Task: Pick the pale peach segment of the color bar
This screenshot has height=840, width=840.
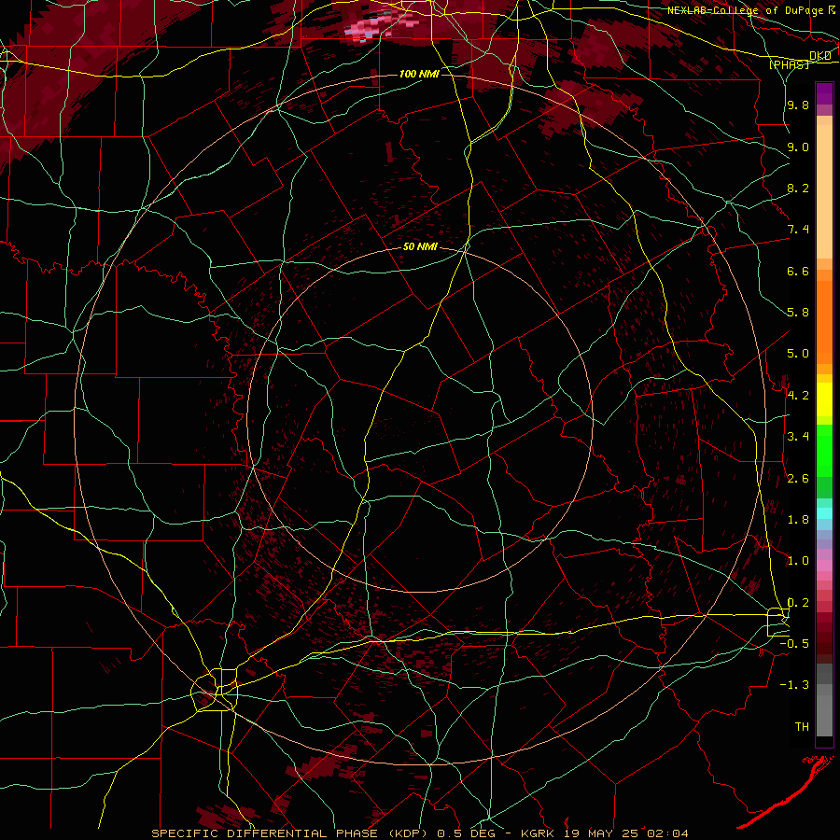Action: (x=824, y=191)
